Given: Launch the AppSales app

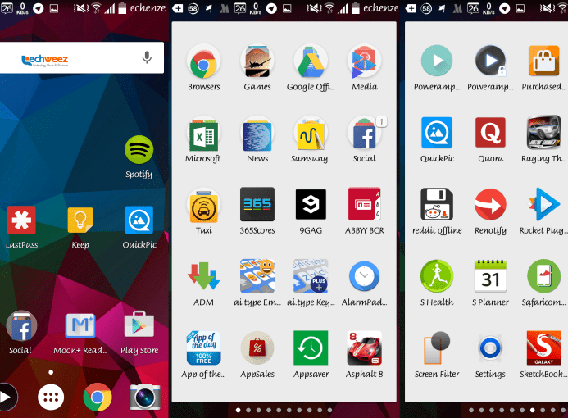Looking at the screenshot, I should click(x=257, y=348).
